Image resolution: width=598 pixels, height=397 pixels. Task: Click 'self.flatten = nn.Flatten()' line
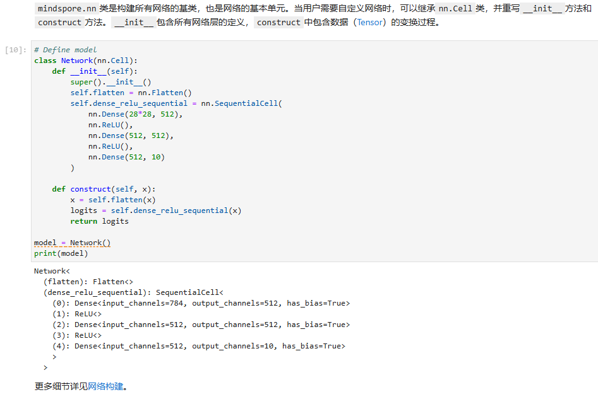[x=131, y=93]
